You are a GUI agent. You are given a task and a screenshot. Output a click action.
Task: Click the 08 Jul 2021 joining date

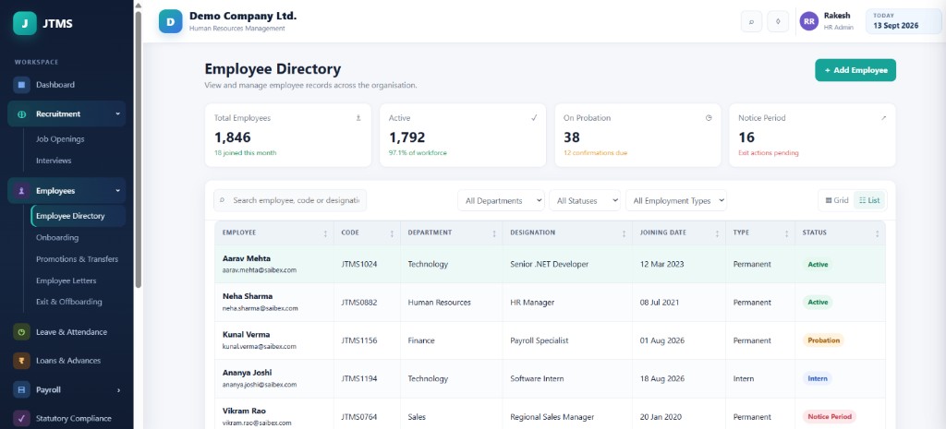tap(661, 303)
